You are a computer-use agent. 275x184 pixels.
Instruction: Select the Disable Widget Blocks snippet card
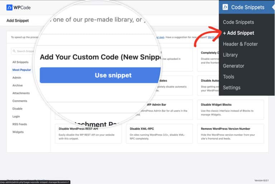pos(230,109)
